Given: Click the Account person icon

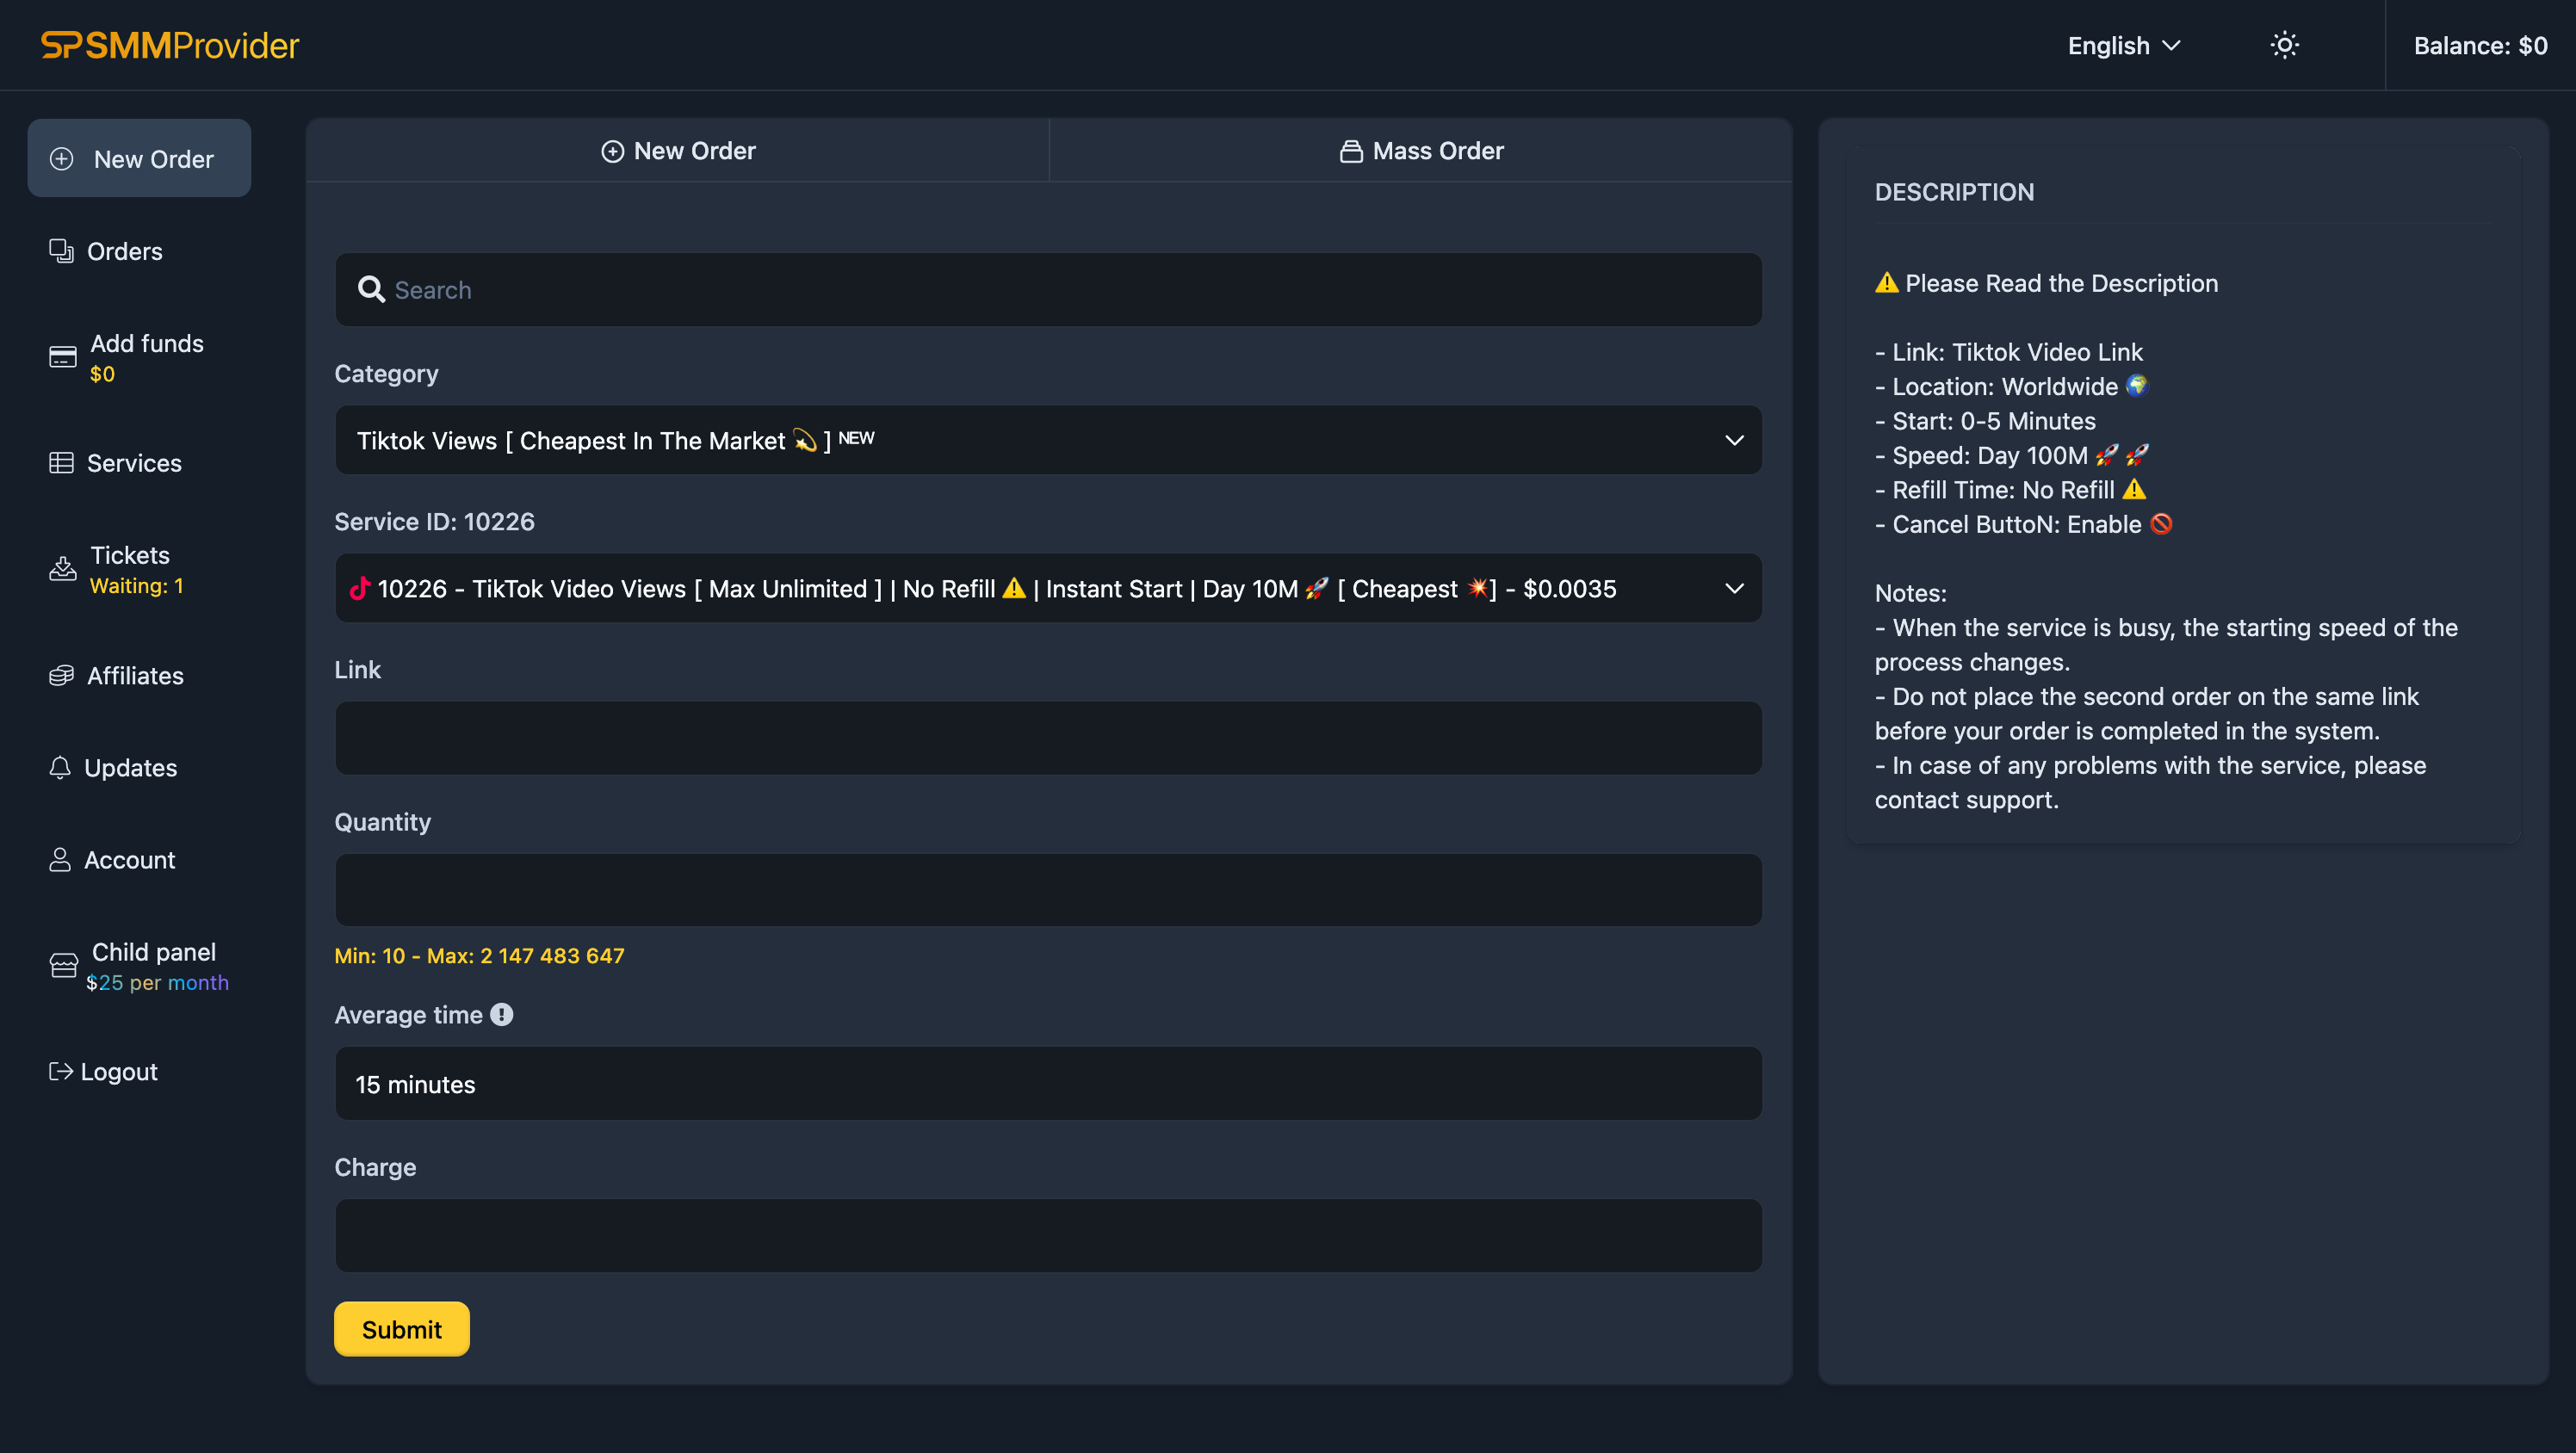Looking at the screenshot, I should coord(60,860).
